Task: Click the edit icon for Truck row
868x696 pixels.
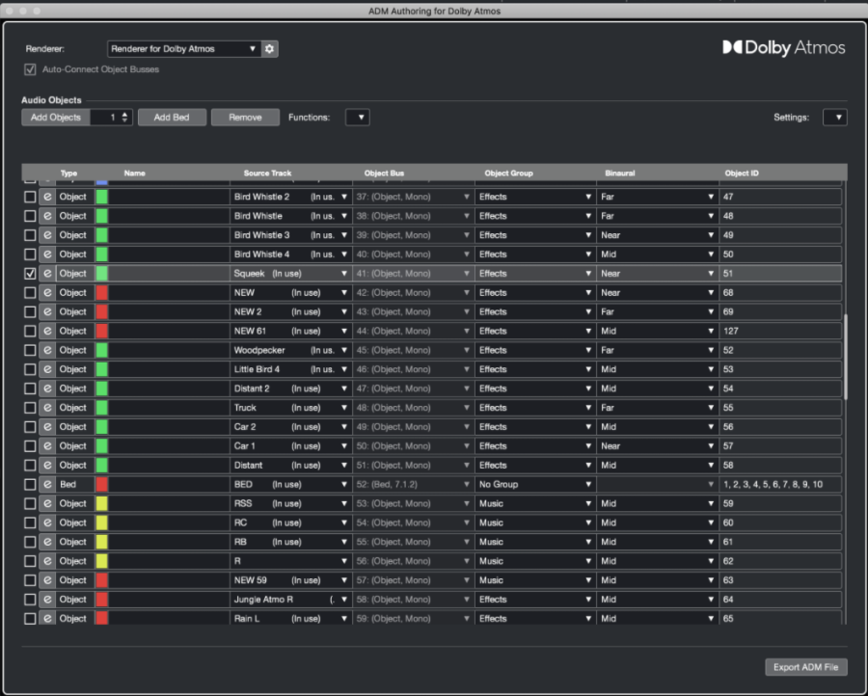Action: [x=47, y=408]
